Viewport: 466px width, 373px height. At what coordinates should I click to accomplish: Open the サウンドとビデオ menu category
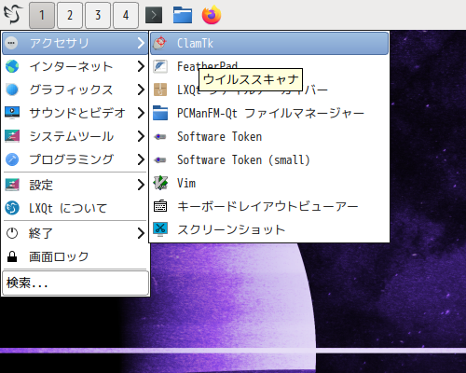coord(75,113)
